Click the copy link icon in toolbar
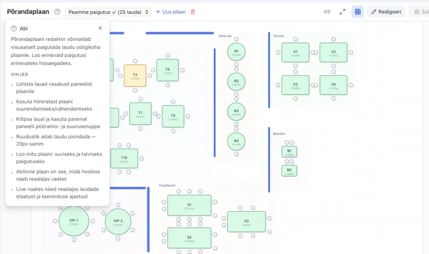The width and height of the screenshot is (429, 254). pyautogui.click(x=327, y=12)
